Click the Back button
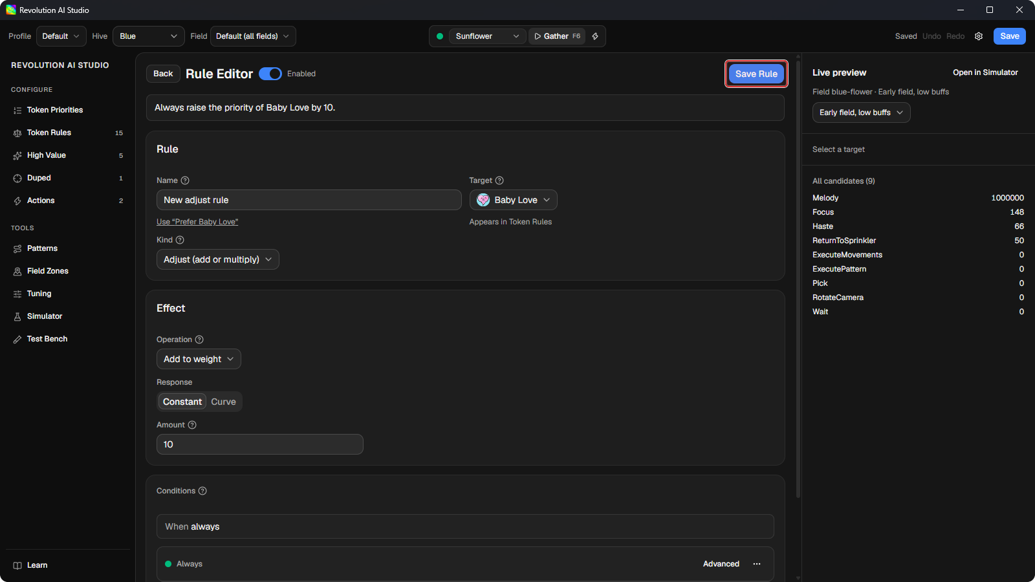 (163, 74)
